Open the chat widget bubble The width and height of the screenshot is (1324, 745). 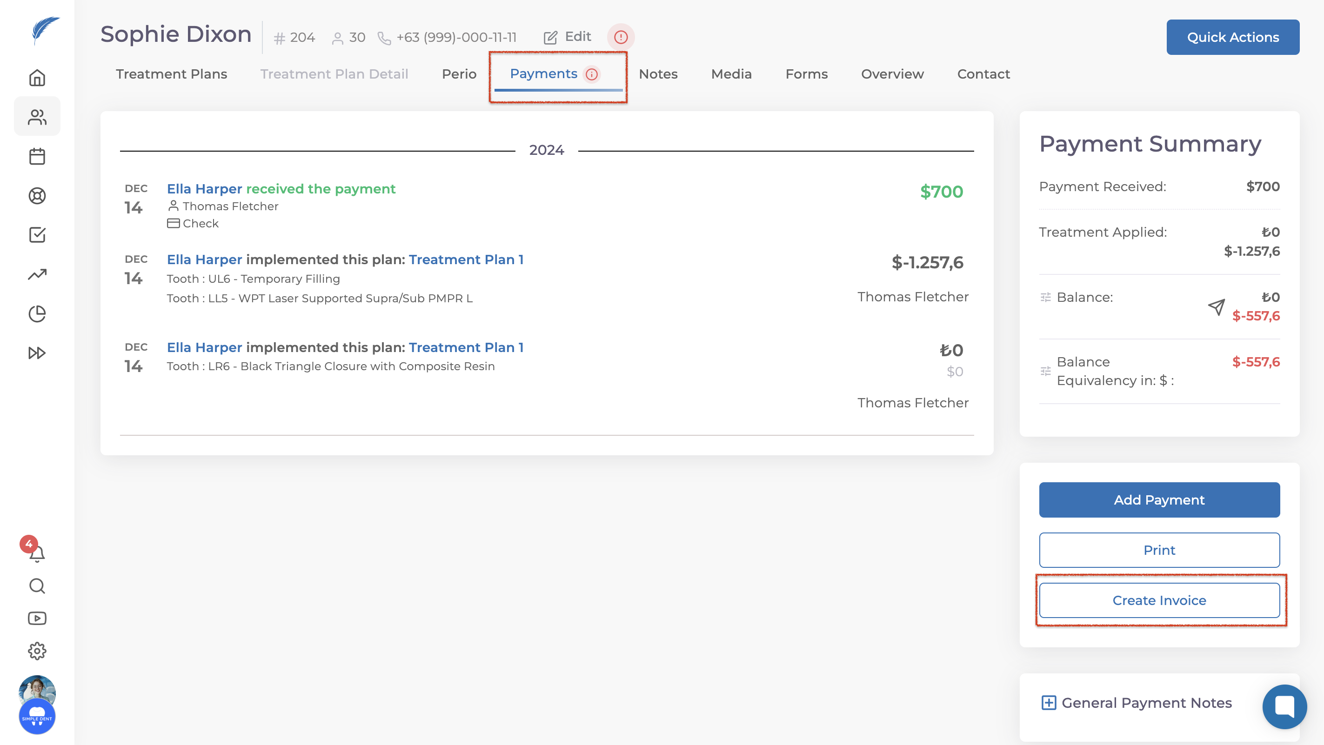click(x=1284, y=706)
